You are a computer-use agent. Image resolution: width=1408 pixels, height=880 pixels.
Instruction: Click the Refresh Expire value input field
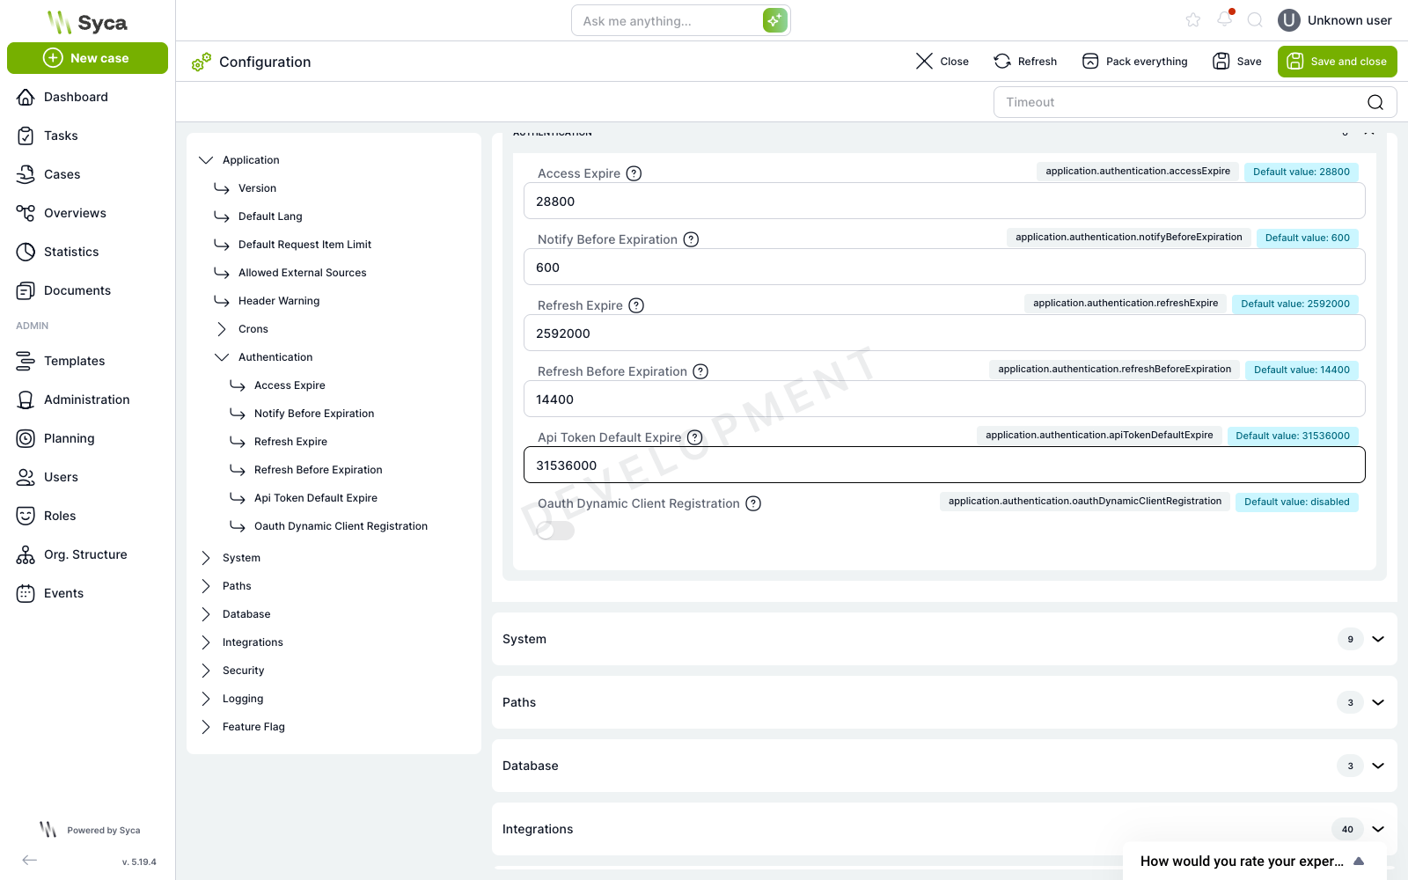click(x=944, y=334)
